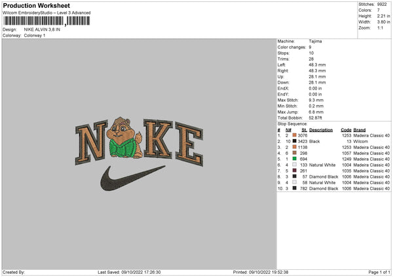
Task: Click the 'Brand' column header
Action: tap(360, 130)
